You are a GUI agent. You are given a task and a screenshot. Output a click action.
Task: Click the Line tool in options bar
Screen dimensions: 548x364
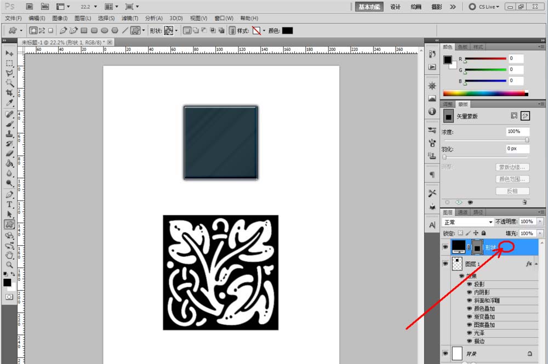pos(124,31)
